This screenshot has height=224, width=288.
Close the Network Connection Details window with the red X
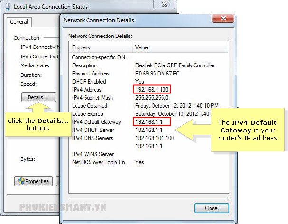(223, 18)
